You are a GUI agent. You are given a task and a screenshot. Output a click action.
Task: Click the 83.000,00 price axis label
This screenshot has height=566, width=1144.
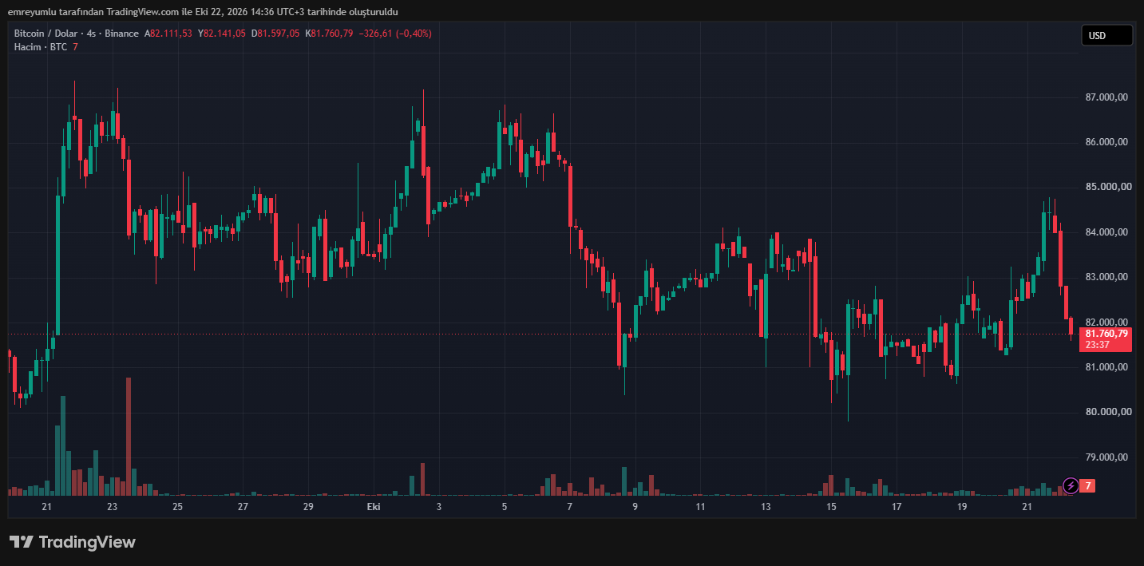point(1106,277)
